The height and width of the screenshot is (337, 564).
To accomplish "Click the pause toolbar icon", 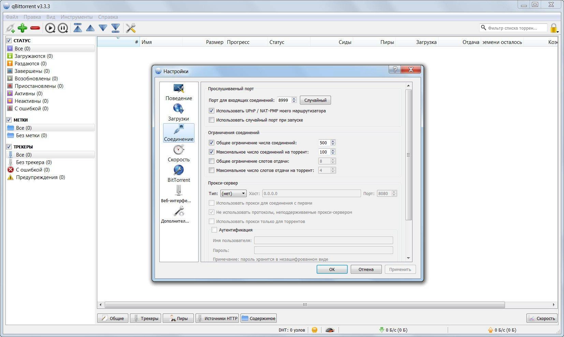I will pos(63,28).
